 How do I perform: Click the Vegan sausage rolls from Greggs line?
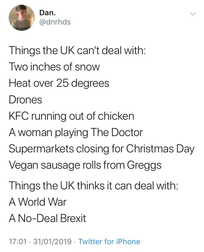85,165
